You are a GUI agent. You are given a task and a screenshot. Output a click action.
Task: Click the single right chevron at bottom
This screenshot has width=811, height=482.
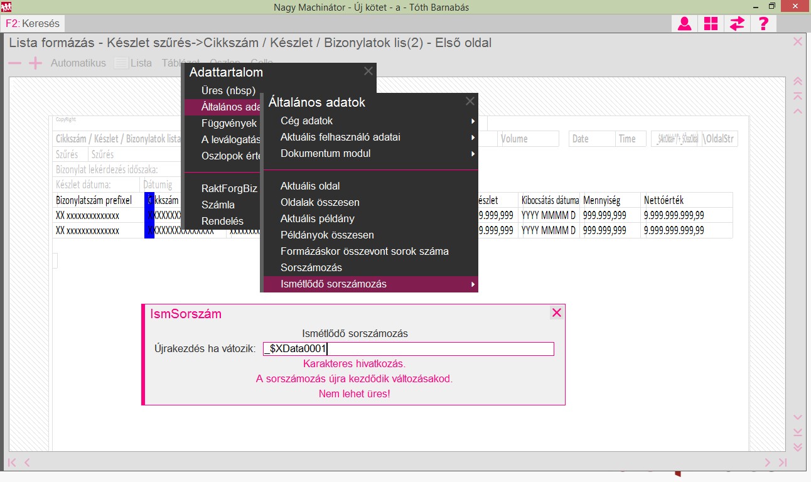pyautogui.click(x=767, y=463)
